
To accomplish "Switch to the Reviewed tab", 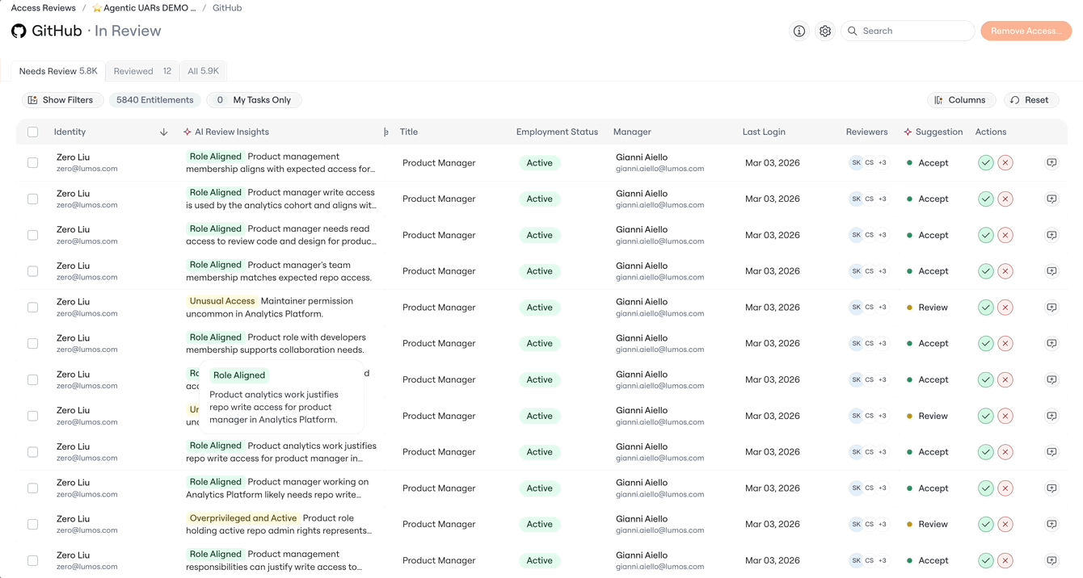I will [142, 71].
